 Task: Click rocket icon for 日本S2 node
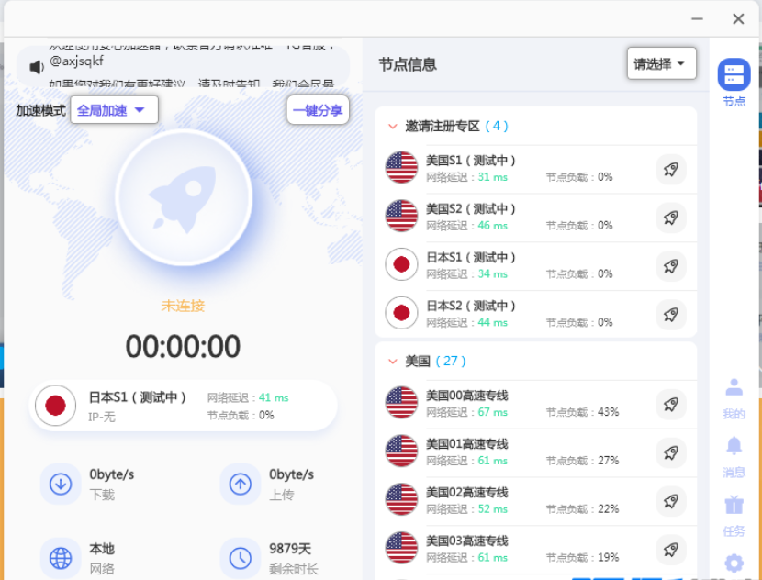pos(670,315)
